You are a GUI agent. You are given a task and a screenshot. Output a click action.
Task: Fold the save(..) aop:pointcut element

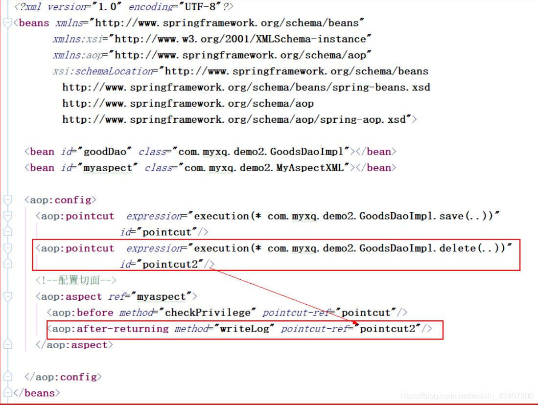7,216
